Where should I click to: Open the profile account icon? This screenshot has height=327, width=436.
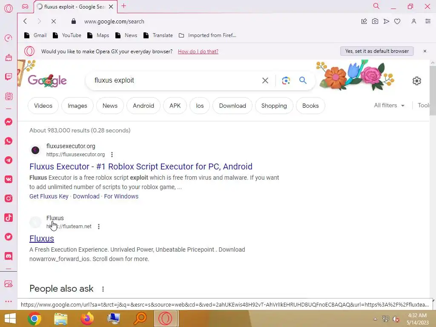[414, 21]
